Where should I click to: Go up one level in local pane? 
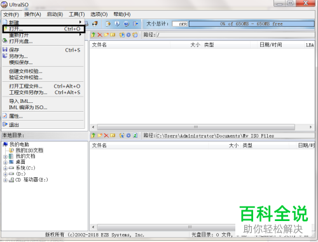(93, 135)
